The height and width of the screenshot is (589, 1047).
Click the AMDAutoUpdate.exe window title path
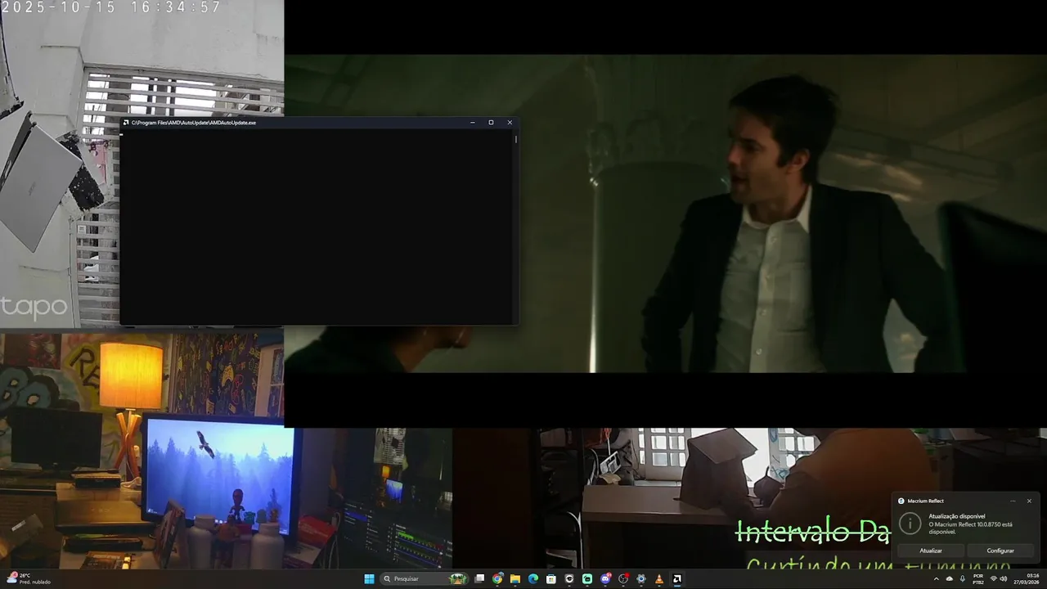(x=194, y=123)
